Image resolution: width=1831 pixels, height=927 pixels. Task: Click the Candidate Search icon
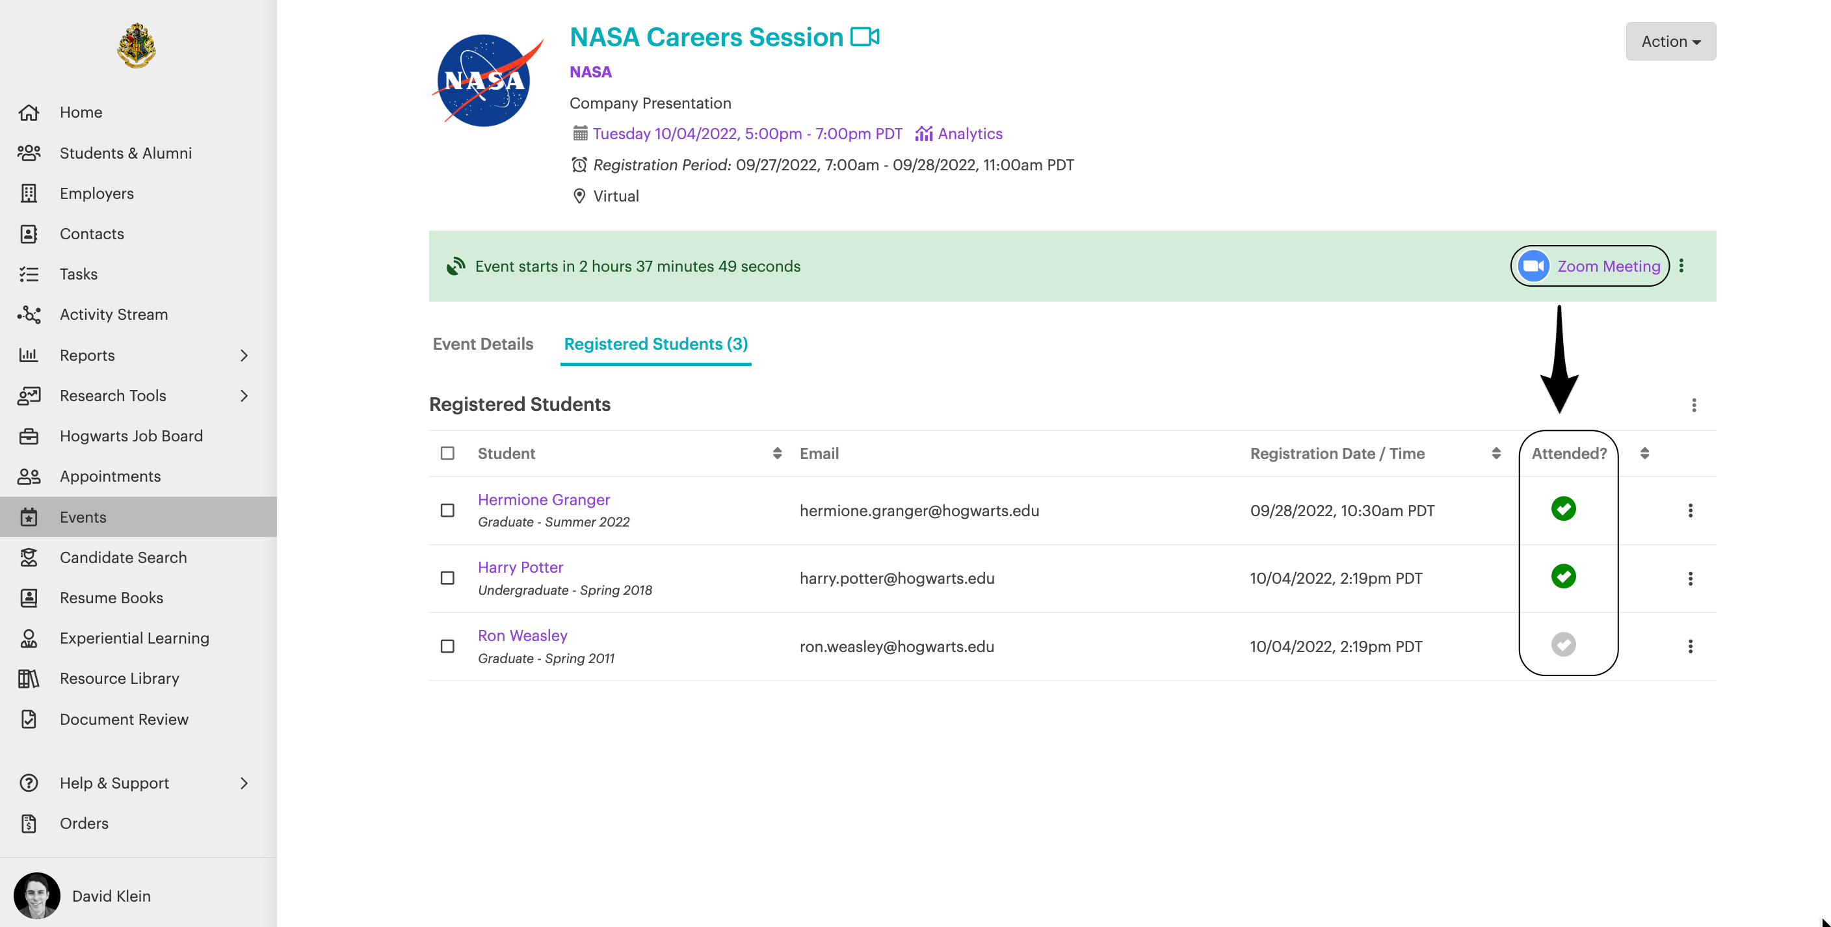29,557
